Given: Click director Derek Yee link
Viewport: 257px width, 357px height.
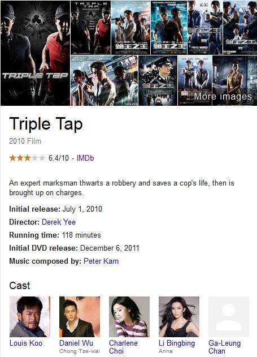Looking at the screenshot, I should coord(59,222).
